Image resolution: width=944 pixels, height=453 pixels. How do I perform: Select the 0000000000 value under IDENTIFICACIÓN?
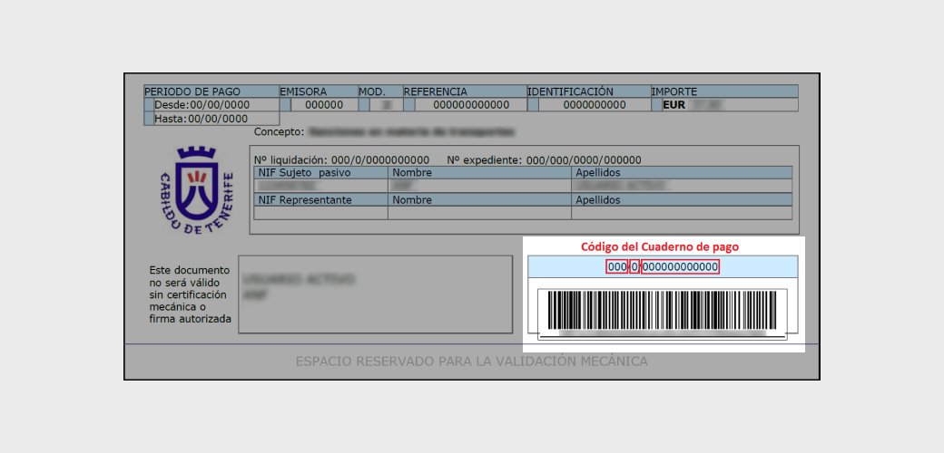click(x=595, y=104)
